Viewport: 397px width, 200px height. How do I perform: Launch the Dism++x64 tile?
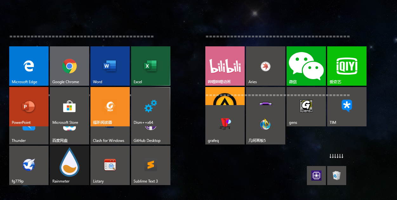151,107
